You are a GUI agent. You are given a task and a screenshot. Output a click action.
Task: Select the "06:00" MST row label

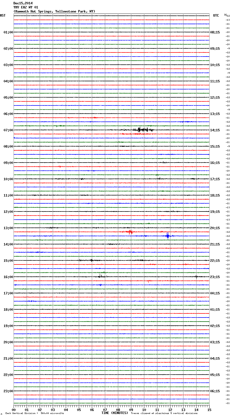pos(8,114)
